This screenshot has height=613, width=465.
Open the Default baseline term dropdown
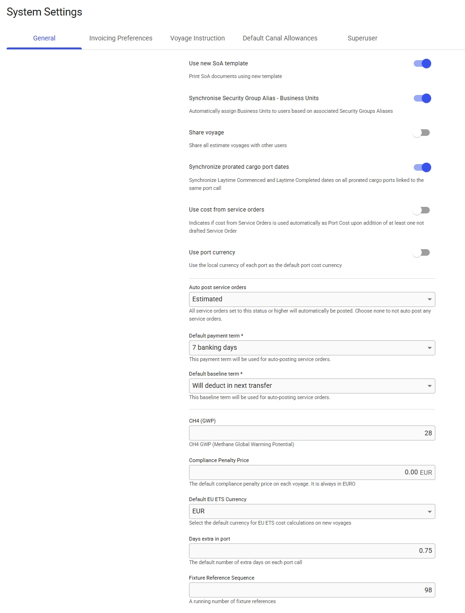coord(312,386)
